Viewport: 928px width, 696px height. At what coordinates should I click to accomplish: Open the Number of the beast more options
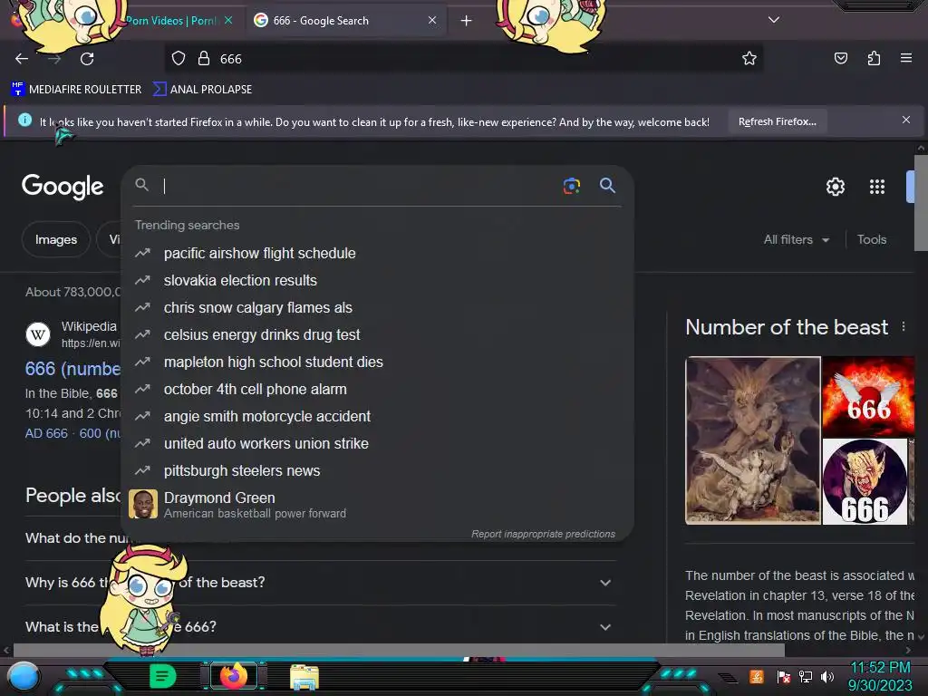tap(904, 326)
